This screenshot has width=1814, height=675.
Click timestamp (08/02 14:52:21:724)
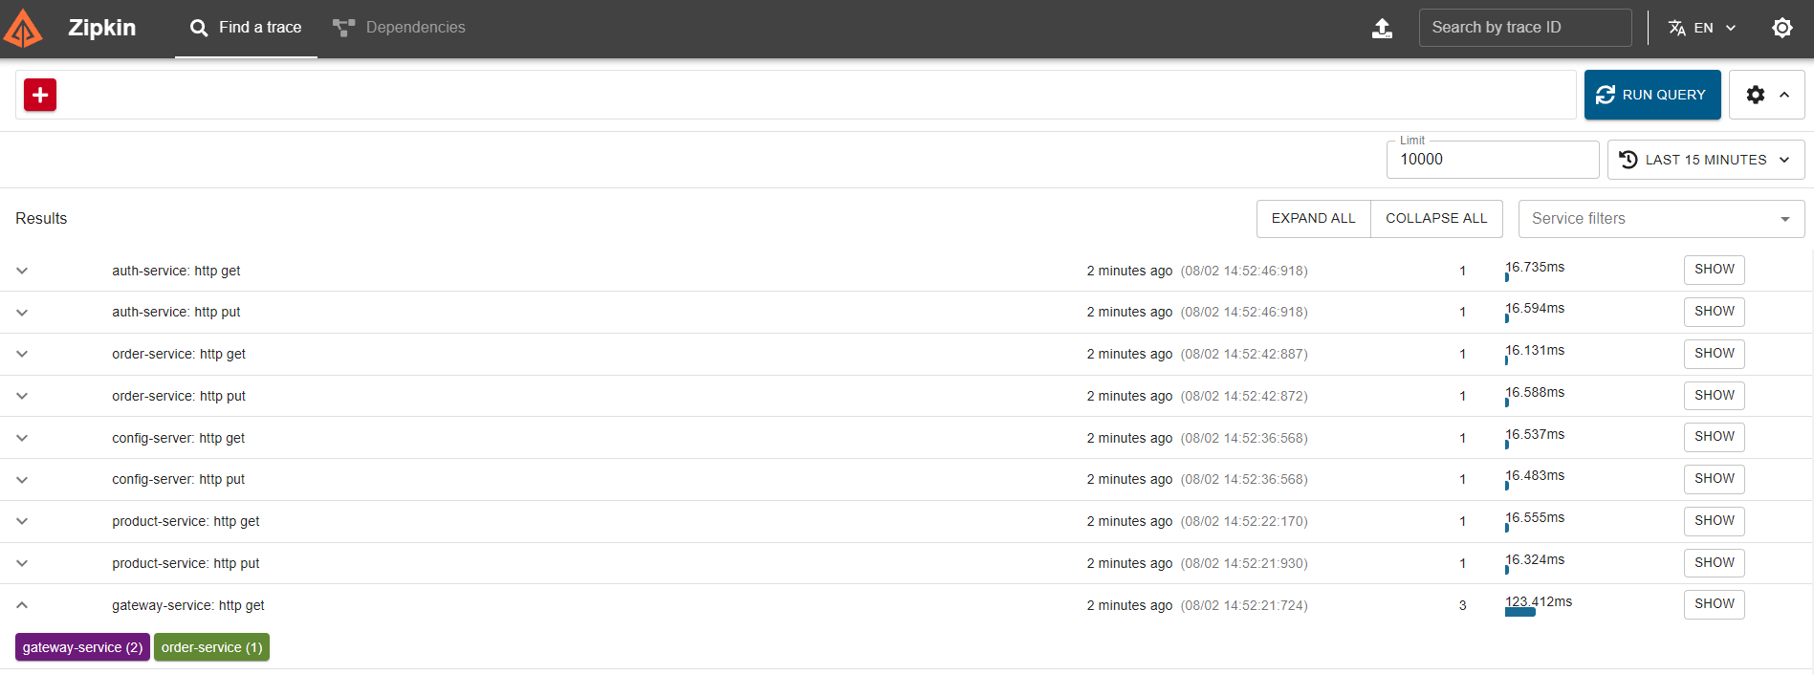[x=1244, y=605]
